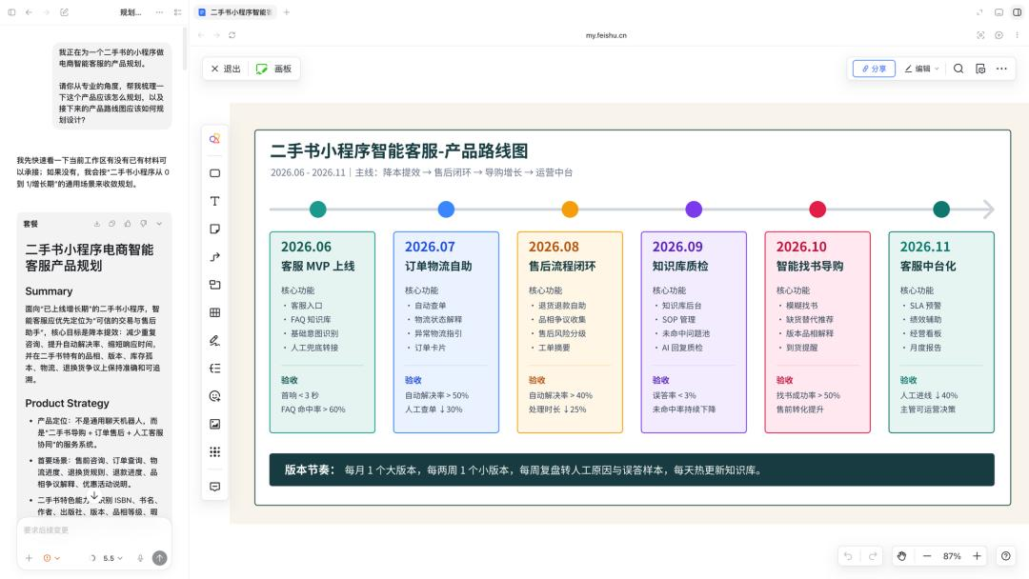
Task: Zoom in with the plus button
Action: click(977, 556)
